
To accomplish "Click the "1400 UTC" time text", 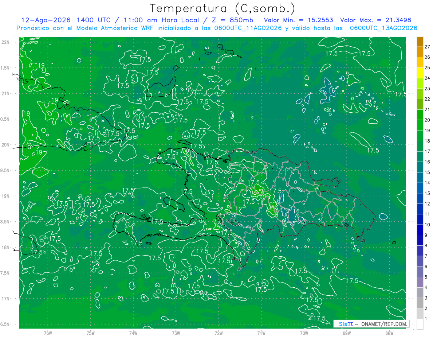I will click(x=94, y=20).
